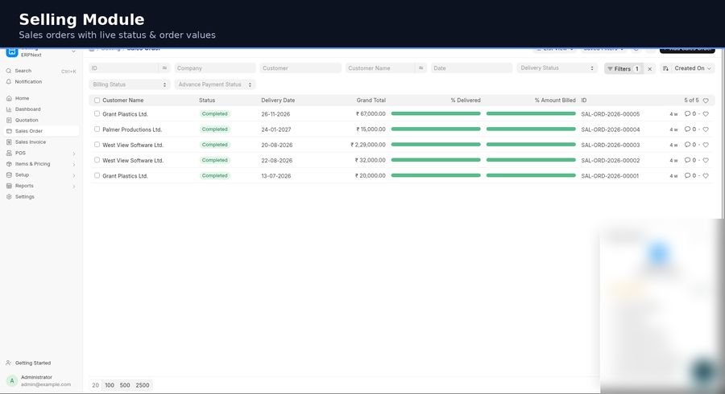The image size is (725, 394).
Task: Click the Setup icon in sidebar
Action: point(9,174)
